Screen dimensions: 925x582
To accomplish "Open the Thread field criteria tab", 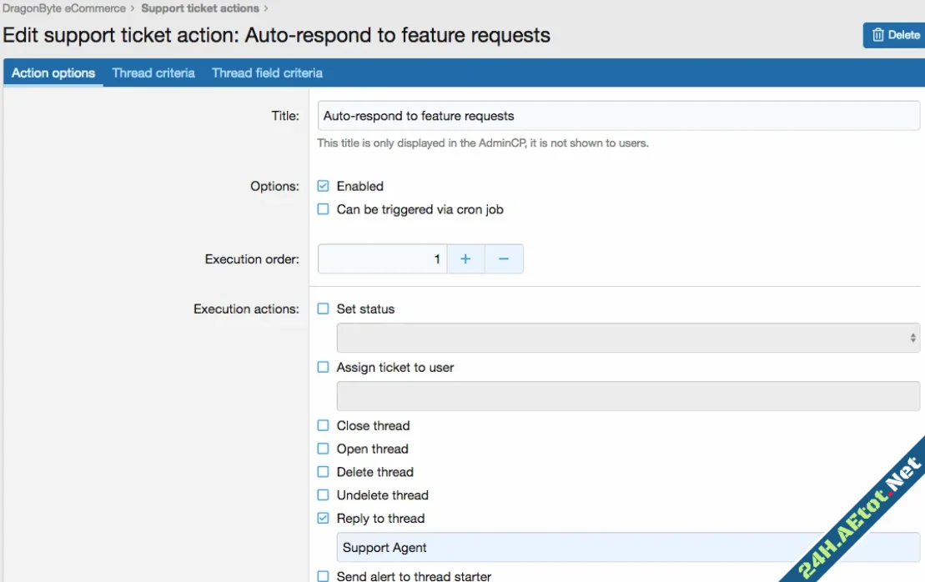I will [267, 73].
